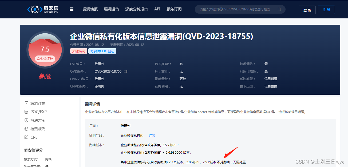Open API in top navigation
This screenshot has width=348, height=167.
coord(157,9)
